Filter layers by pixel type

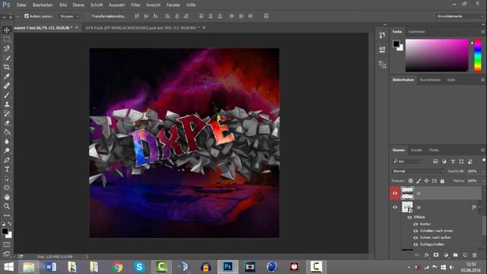coord(435,161)
